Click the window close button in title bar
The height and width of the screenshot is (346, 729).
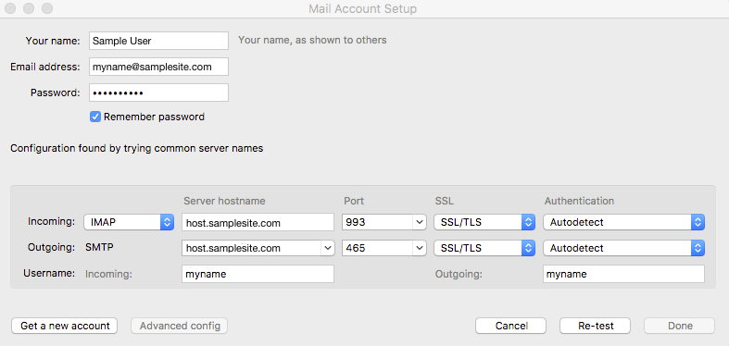click(x=10, y=8)
